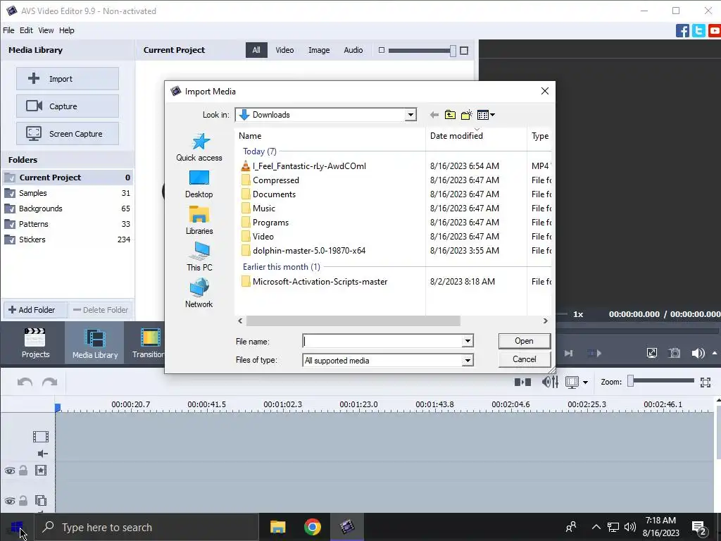This screenshot has width=721, height=541.
Task: Toggle lock on the overlay track
Action: 23,500
